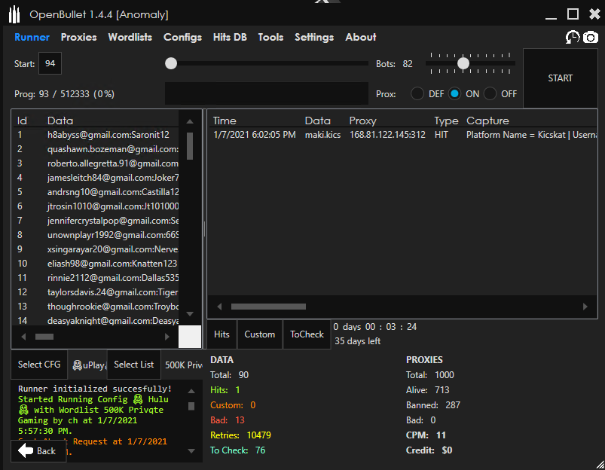Screen dimensions: 605x470
Task: Select the DEF proxy radio button
Action: pos(418,93)
